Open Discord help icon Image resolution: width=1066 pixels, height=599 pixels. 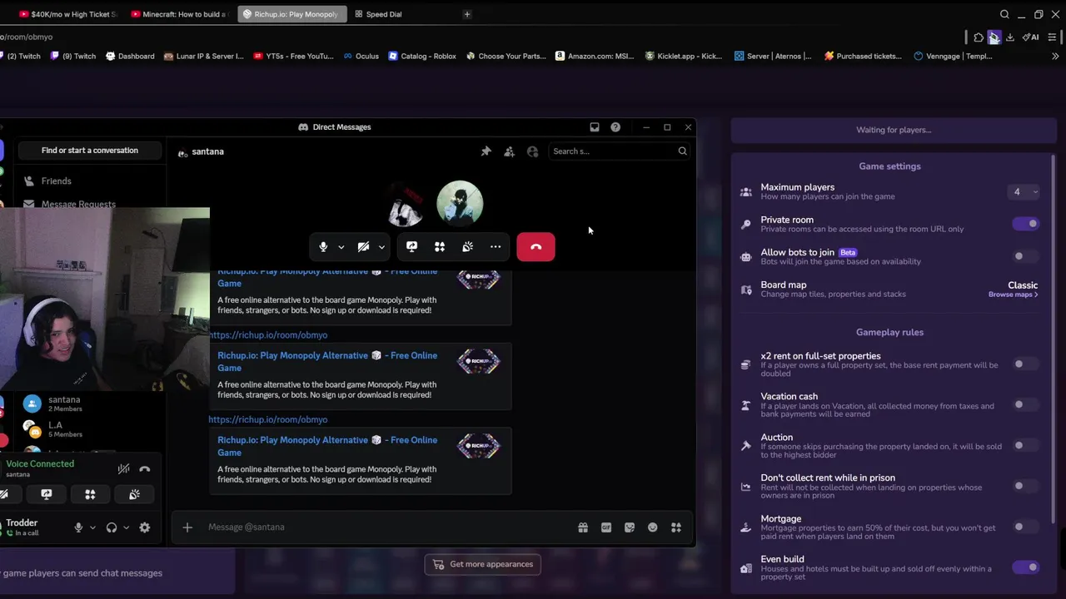(x=615, y=127)
